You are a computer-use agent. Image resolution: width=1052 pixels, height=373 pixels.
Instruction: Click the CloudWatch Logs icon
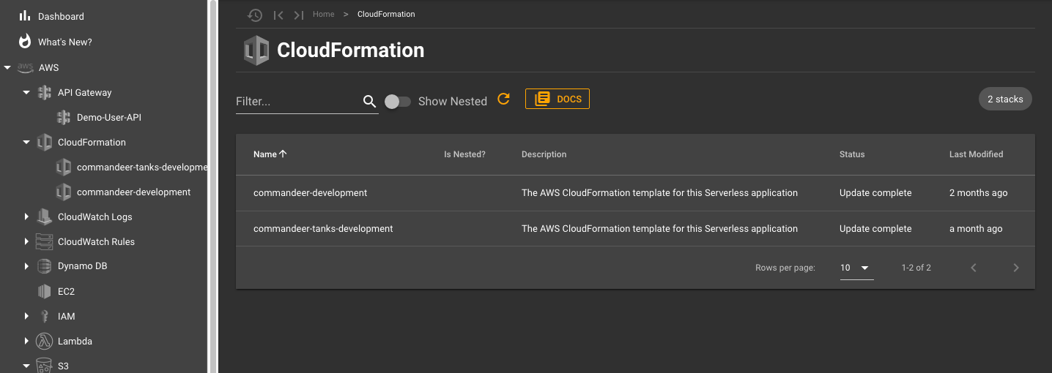tap(45, 216)
